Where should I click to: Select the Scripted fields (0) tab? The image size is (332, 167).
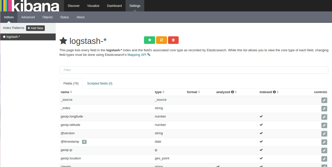[x=100, y=83]
